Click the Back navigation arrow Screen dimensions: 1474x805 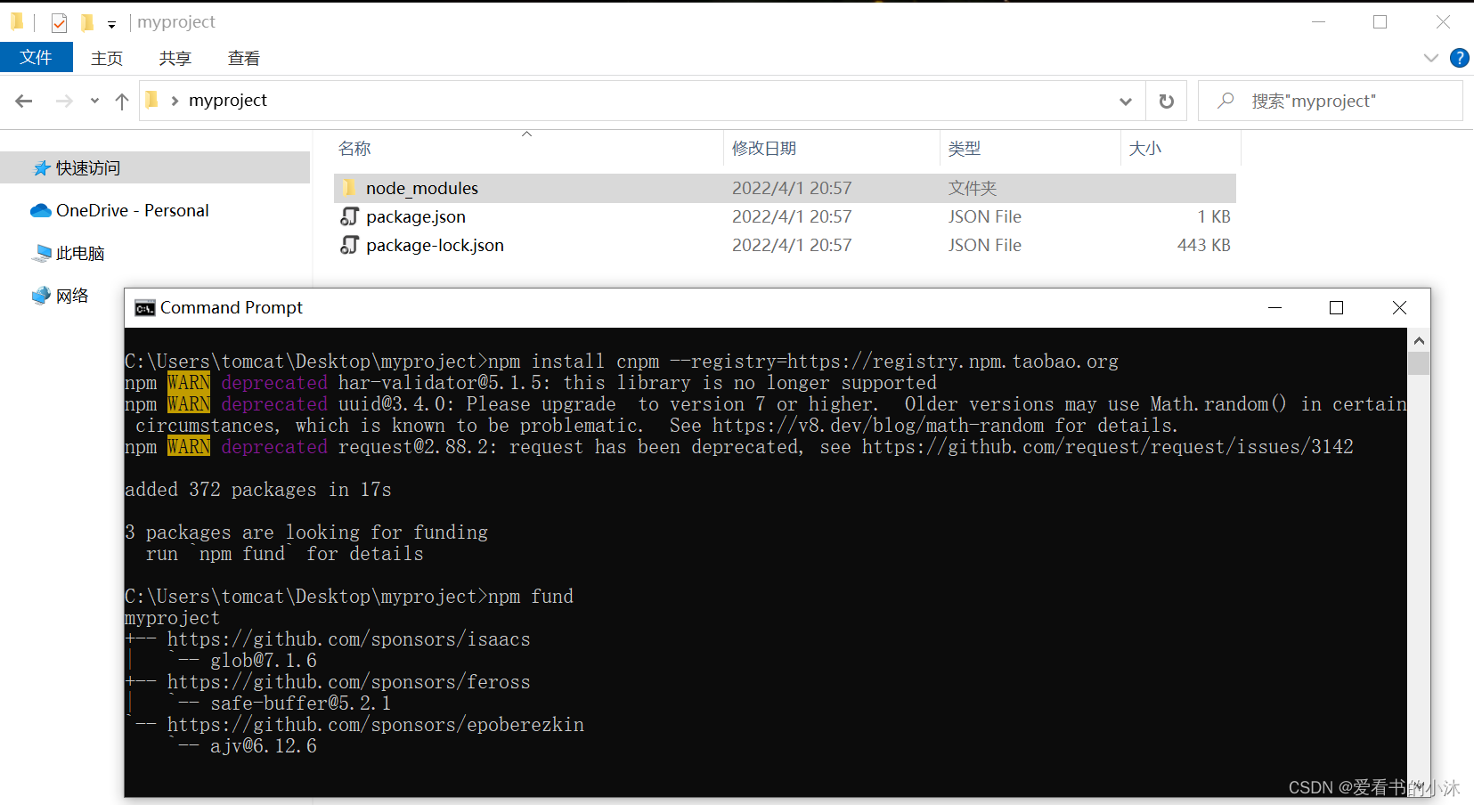point(24,101)
